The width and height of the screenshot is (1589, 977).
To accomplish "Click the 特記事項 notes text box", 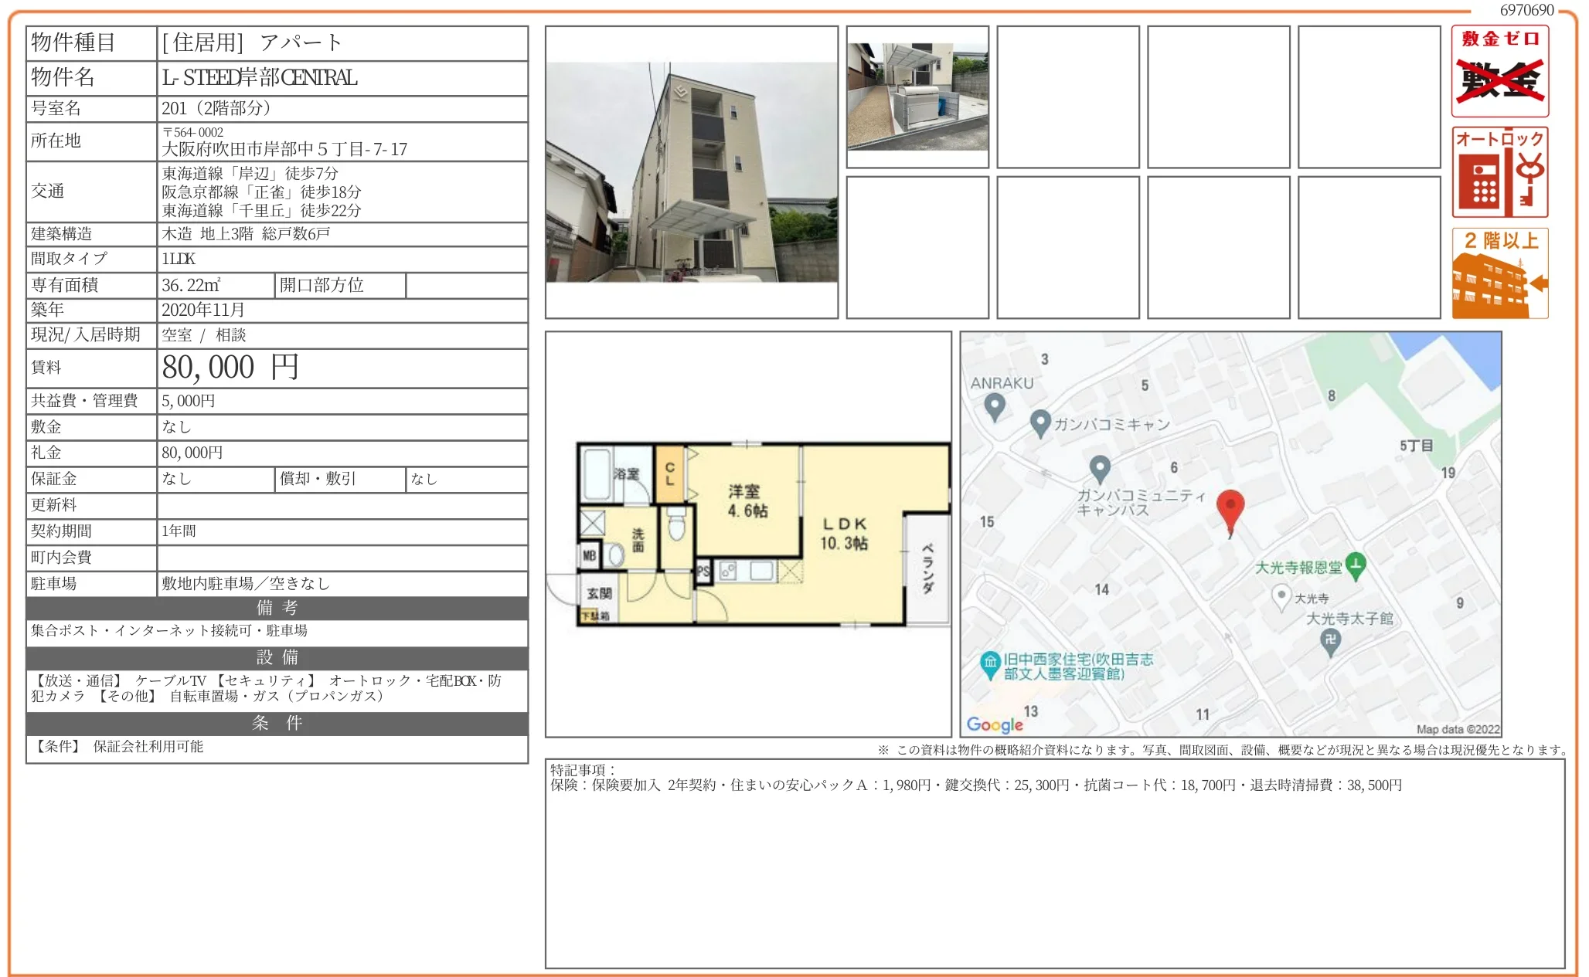I will 1054,863.
